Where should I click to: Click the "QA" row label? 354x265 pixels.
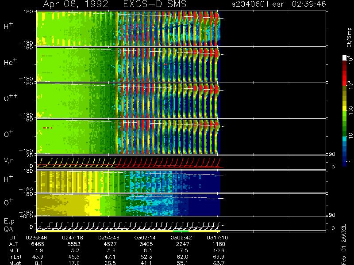pyautogui.click(x=8, y=229)
